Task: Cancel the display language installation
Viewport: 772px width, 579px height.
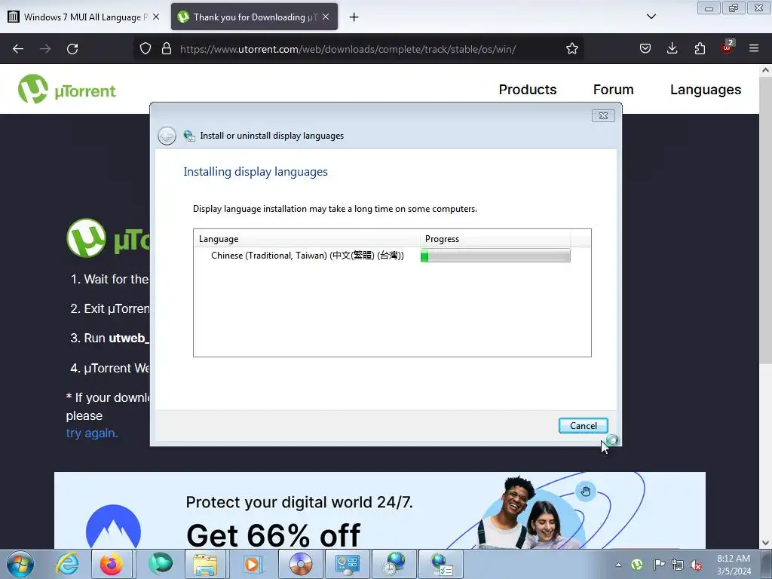Action: [583, 426]
